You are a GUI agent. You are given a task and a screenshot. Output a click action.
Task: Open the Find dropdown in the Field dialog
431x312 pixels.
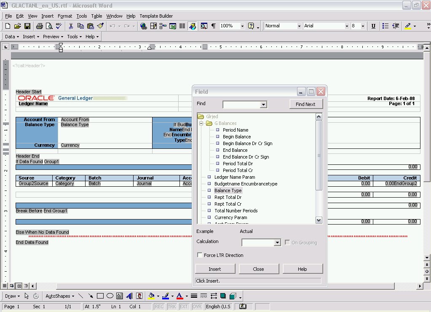(264, 104)
